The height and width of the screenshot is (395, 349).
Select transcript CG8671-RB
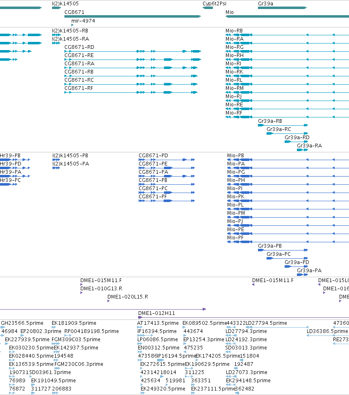131,76
